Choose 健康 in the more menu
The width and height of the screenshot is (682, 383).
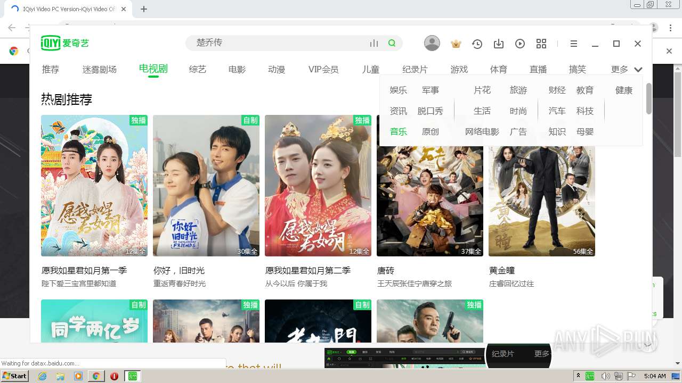coord(624,90)
